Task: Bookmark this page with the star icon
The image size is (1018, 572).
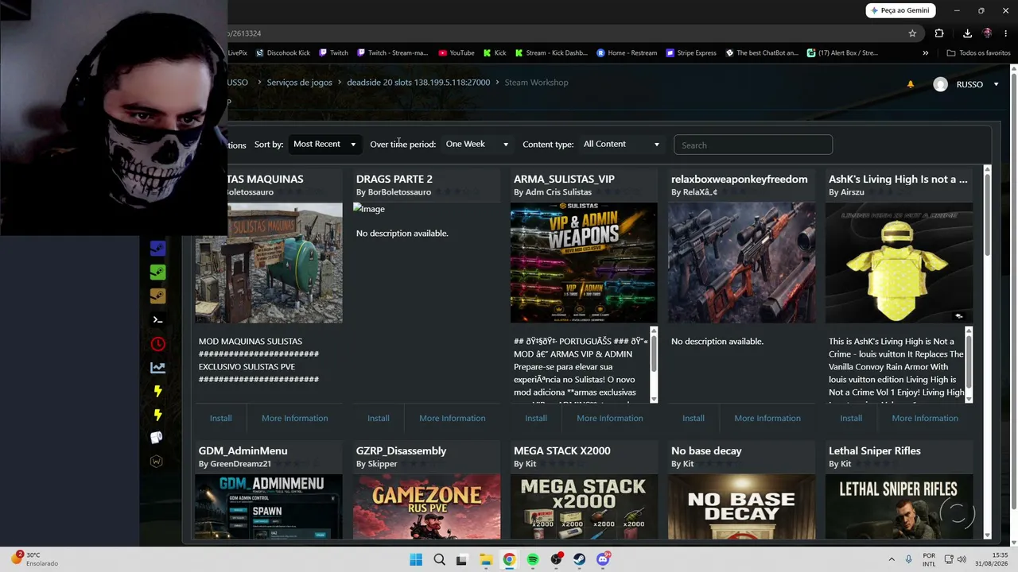Action: 912,33
